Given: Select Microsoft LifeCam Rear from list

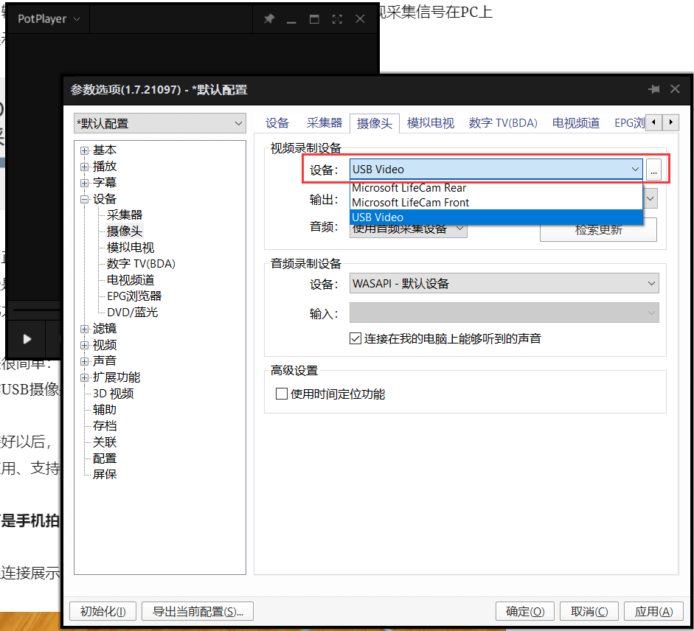Looking at the screenshot, I should (x=409, y=188).
